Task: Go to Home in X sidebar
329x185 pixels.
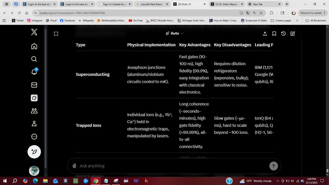Action: (34, 46)
